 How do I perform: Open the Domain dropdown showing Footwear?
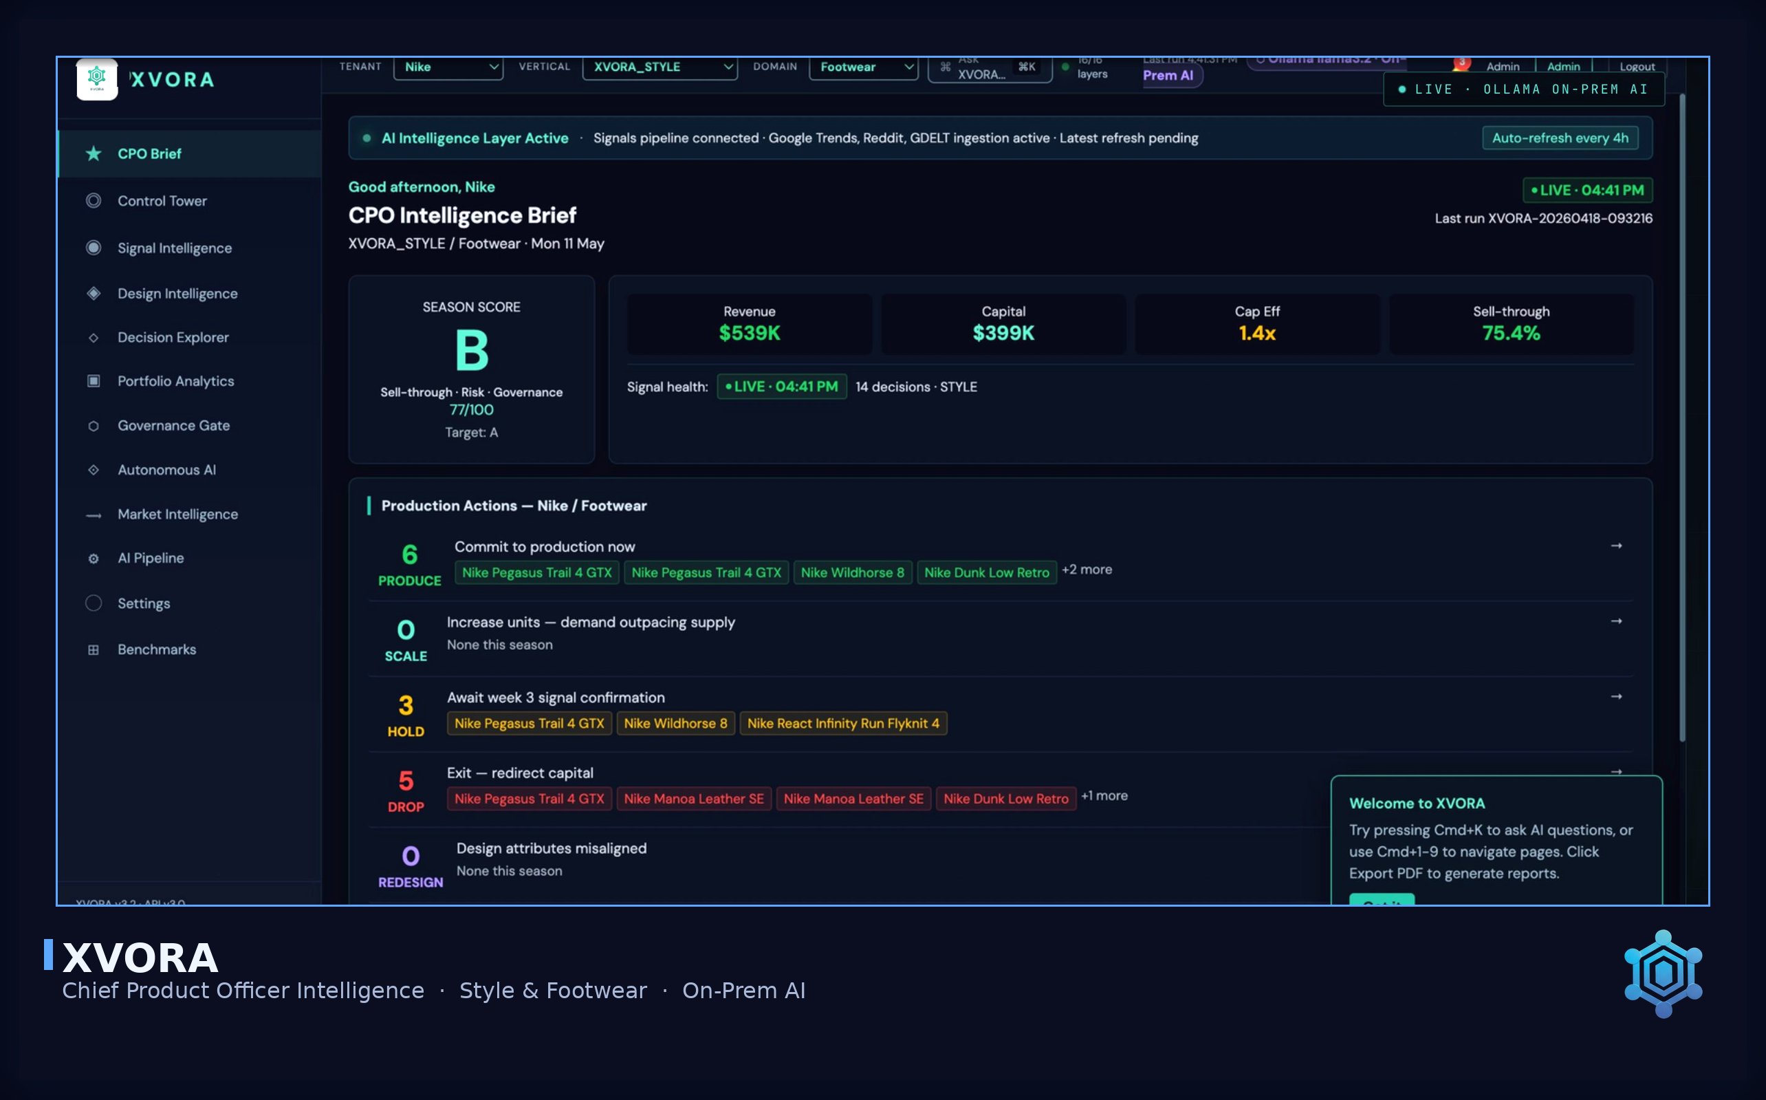pyautogui.click(x=863, y=67)
